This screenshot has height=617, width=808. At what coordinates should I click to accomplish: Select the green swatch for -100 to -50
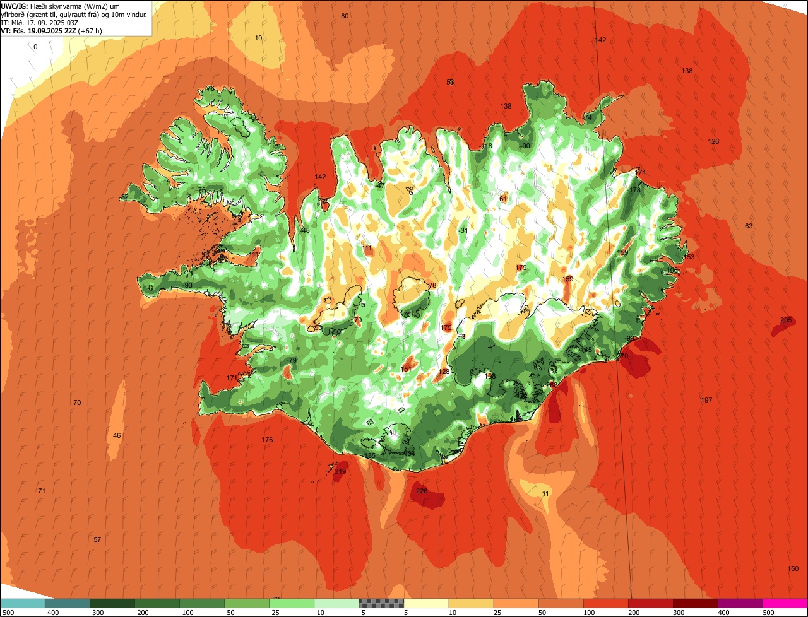coord(202,603)
